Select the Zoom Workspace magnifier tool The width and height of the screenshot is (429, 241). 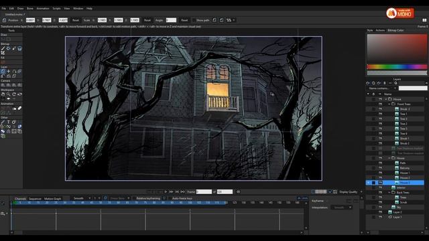coord(9,94)
